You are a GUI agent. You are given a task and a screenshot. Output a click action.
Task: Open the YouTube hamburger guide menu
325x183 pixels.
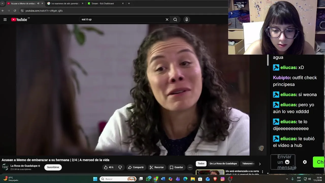[x=5, y=20]
